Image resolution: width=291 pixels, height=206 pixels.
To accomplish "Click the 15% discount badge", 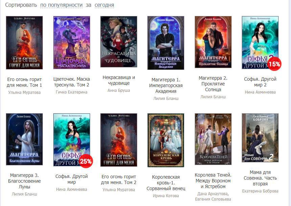I will tap(274, 64).
